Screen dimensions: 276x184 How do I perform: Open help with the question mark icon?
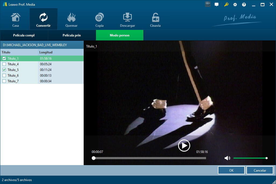244,5
